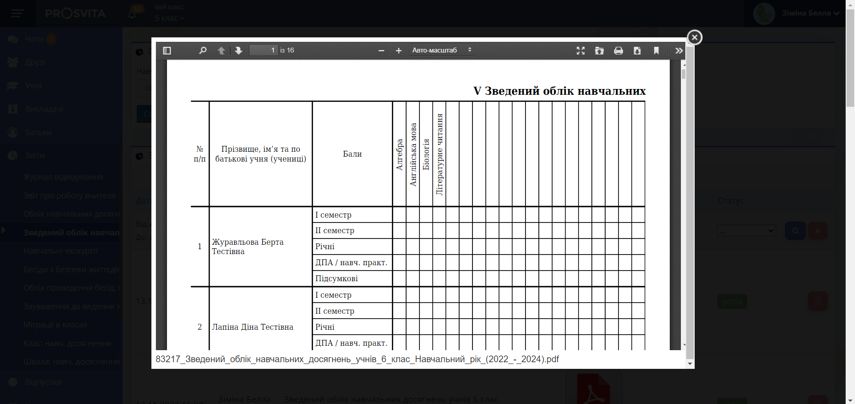Open the Авто-масштаб zoom dropdown
Viewport: 855px width, 404px height.
tap(441, 50)
